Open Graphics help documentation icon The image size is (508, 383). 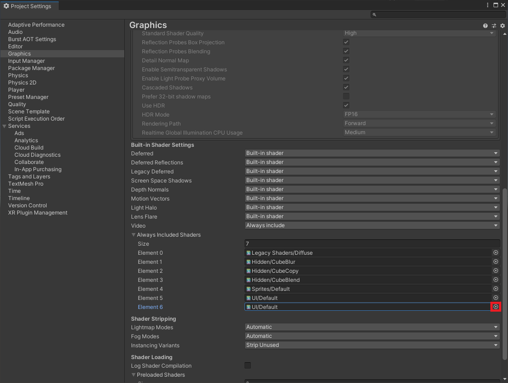485,26
